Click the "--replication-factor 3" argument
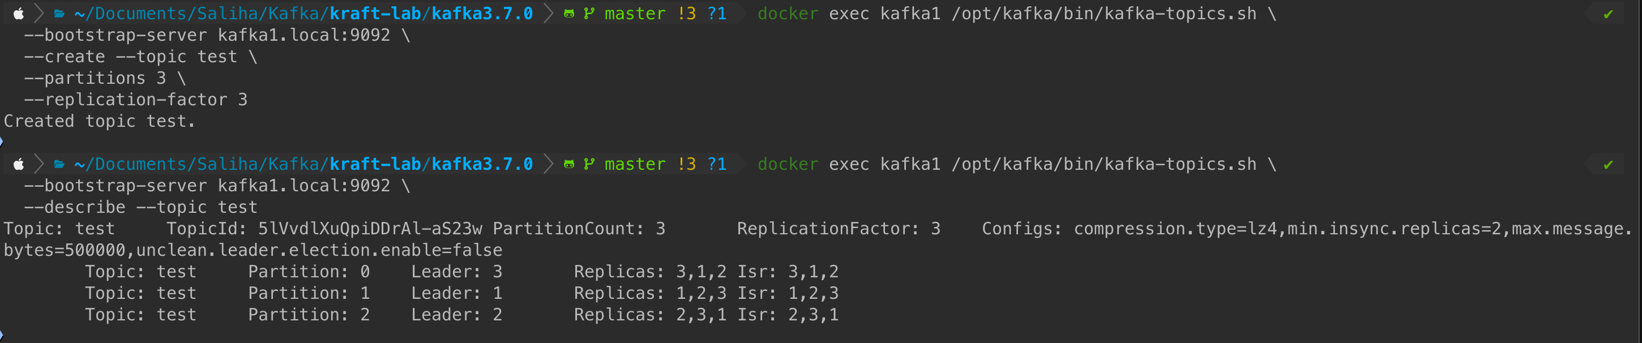This screenshot has height=343, width=1642. pyautogui.click(x=135, y=100)
